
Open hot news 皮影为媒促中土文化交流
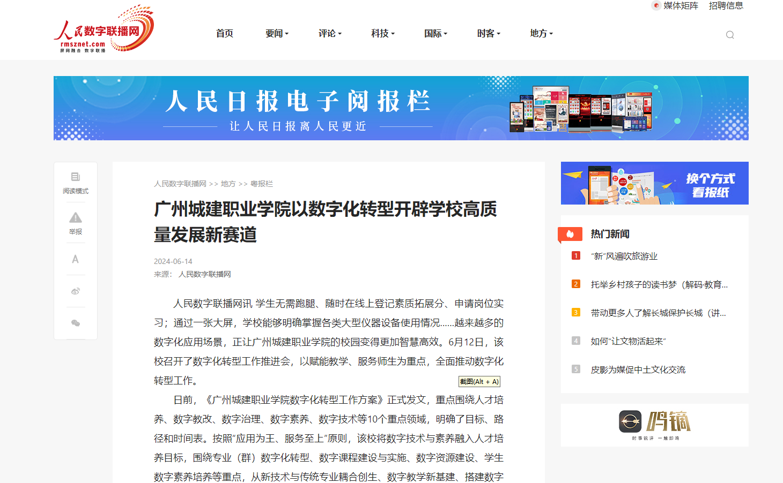click(638, 370)
